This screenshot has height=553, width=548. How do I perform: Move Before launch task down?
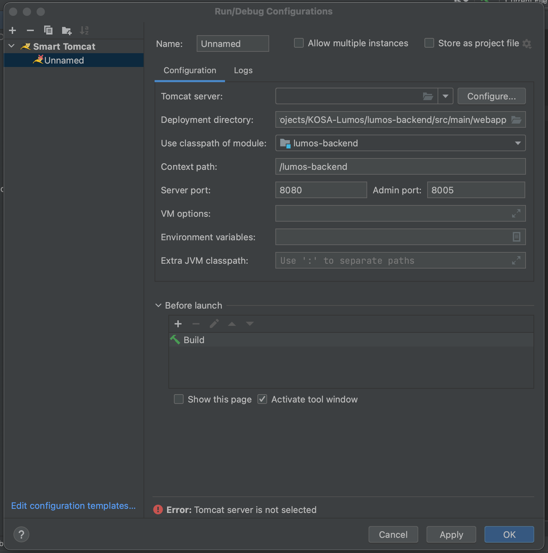pos(250,324)
